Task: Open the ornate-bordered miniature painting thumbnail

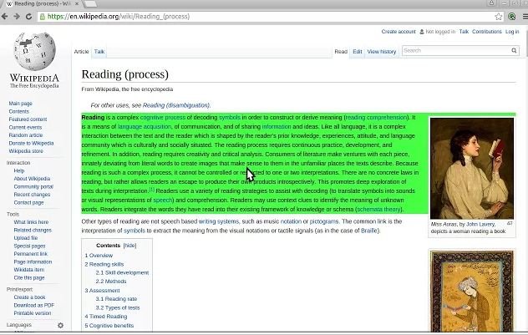Action: click(x=472, y=292)
